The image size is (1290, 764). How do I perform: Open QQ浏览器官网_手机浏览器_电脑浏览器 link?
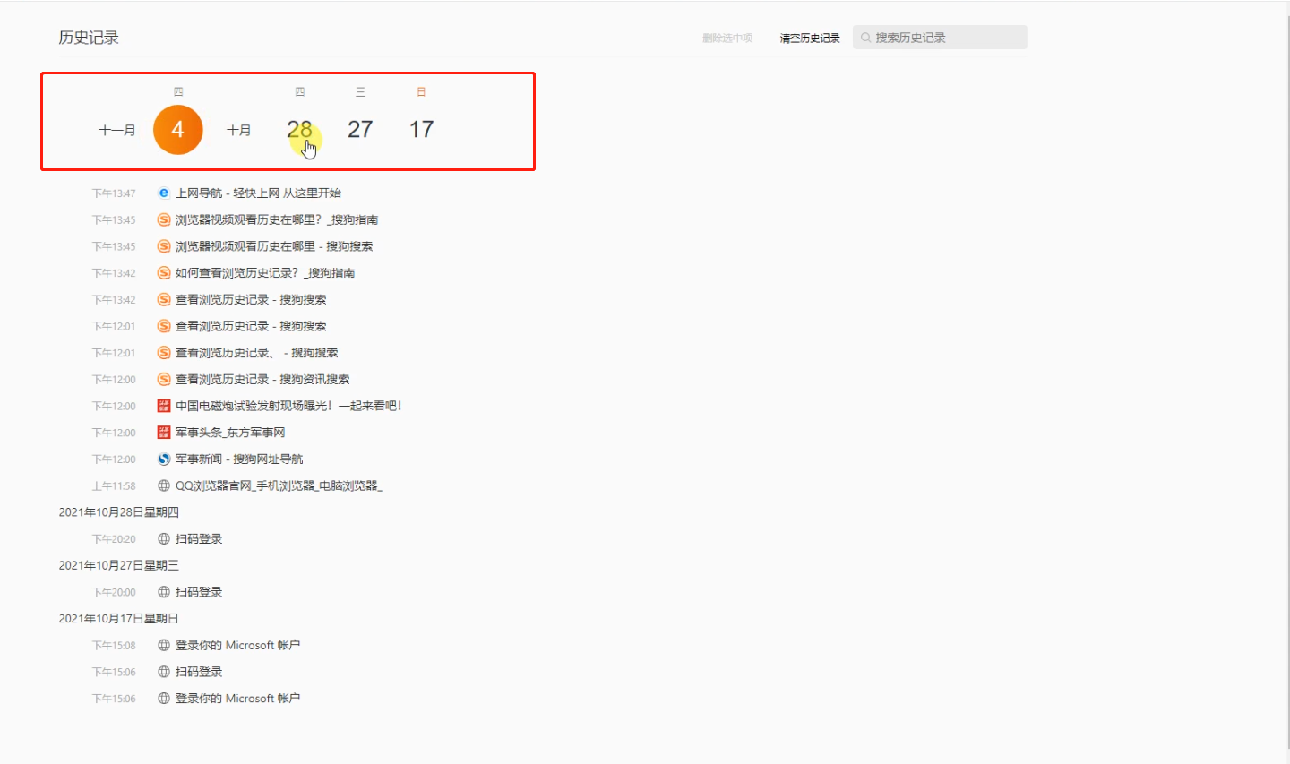point(279,485)
